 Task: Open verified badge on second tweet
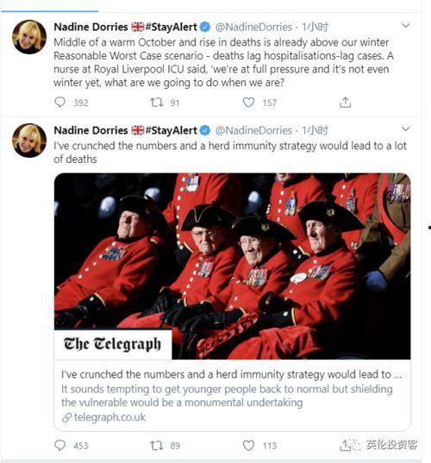[205, 130]
